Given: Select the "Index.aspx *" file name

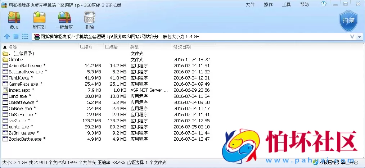Looking at the screenshot, I should [21, 90].
